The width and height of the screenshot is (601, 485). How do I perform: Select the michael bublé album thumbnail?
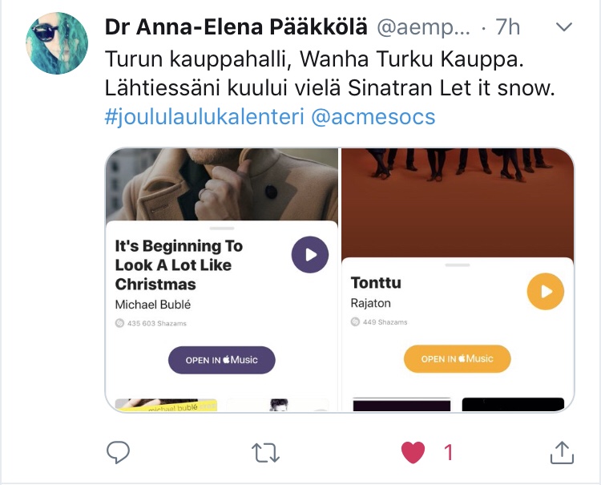pyautogui.click(x=166, y=405)
